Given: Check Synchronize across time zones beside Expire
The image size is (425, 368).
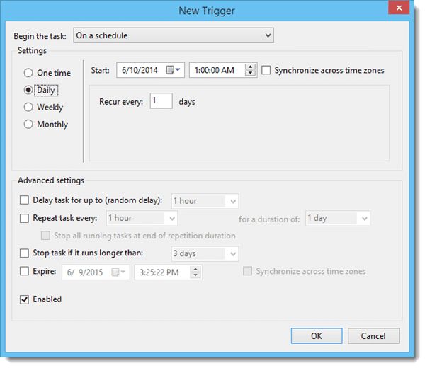Looking at the screenshot, I should (247, 271).
